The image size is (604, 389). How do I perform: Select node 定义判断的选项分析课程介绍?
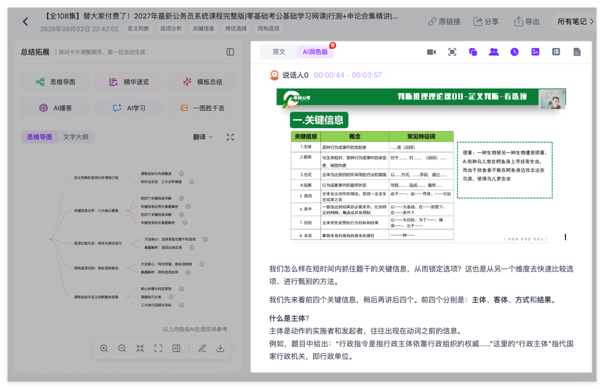point(96,178)
